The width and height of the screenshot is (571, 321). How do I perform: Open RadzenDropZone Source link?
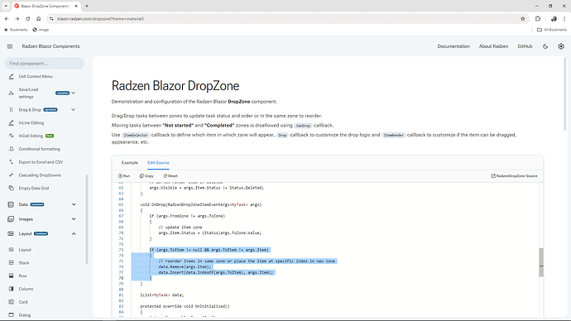(x=514, y=175)
